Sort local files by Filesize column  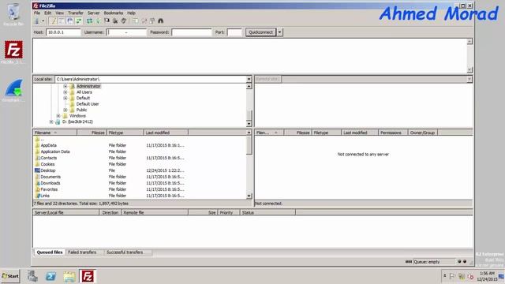[x=92, y=133]
